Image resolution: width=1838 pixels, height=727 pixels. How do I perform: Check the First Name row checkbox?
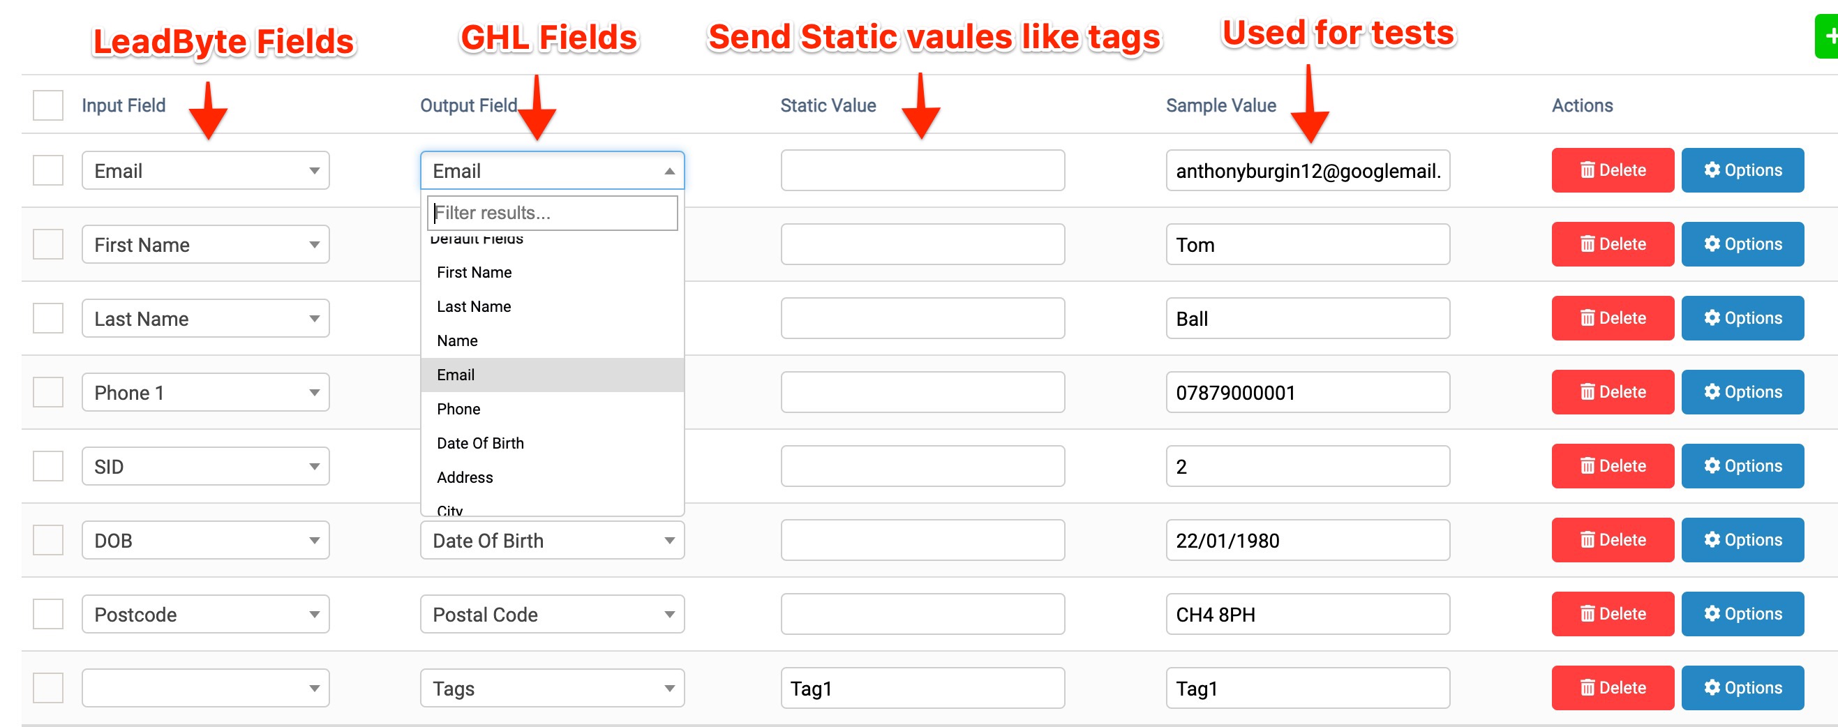48,244
